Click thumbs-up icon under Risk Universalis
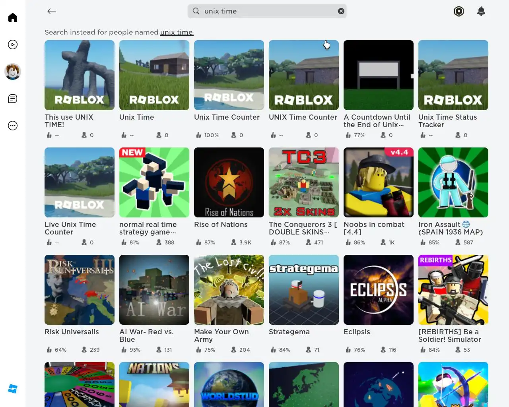 (49, 350)
